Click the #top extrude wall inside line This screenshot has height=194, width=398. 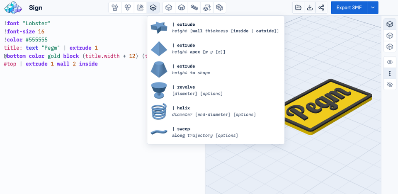click(51, 64)
